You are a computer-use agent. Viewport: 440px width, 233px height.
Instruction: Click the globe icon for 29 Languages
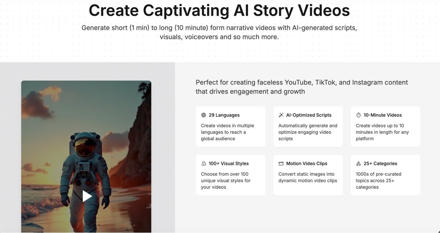coord(204,115)
